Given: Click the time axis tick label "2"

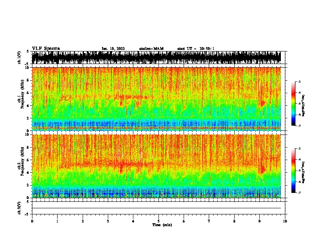Looking at the screenshot, I should point(83,221).
